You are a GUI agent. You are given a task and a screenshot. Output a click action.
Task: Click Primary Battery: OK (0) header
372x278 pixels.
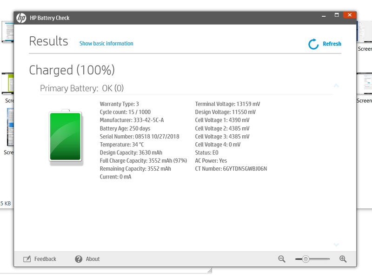point(82,88)
